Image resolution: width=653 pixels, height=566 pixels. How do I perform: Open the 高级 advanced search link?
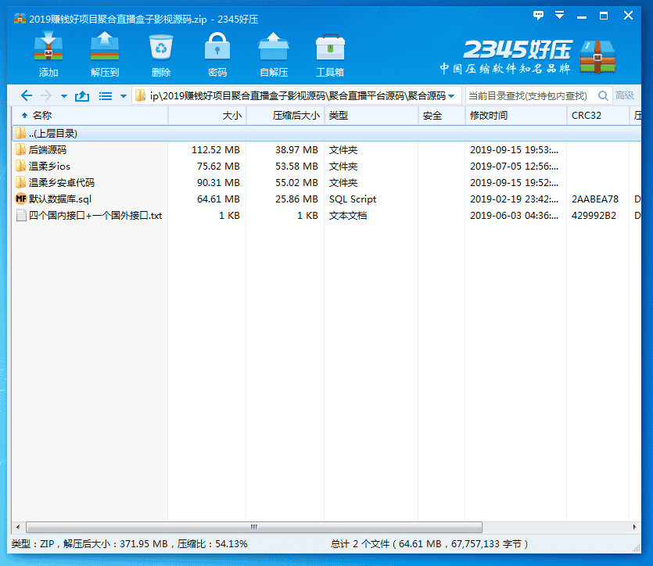point(625,95)
